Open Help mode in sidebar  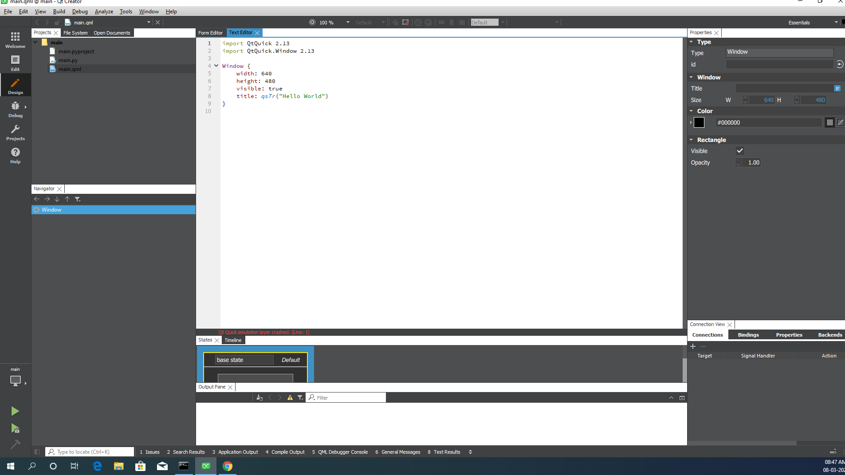tap(15, 155)
